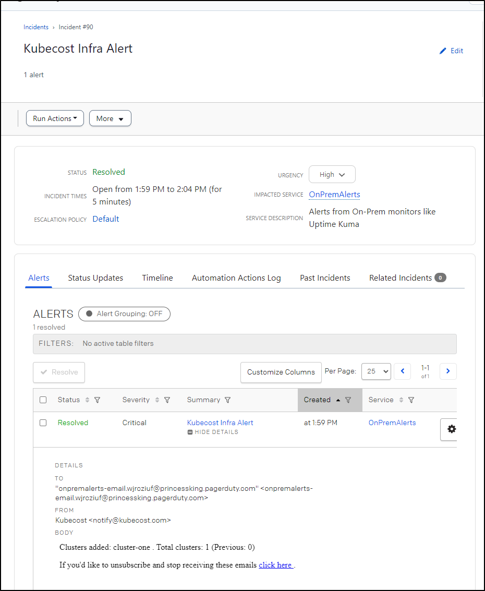Click the pencil Edit icon
Viewport: 485px width, 591px height.
443,51
